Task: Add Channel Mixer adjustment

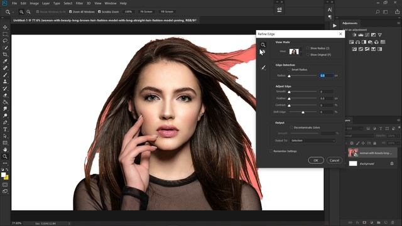Action: coord(376,42)
